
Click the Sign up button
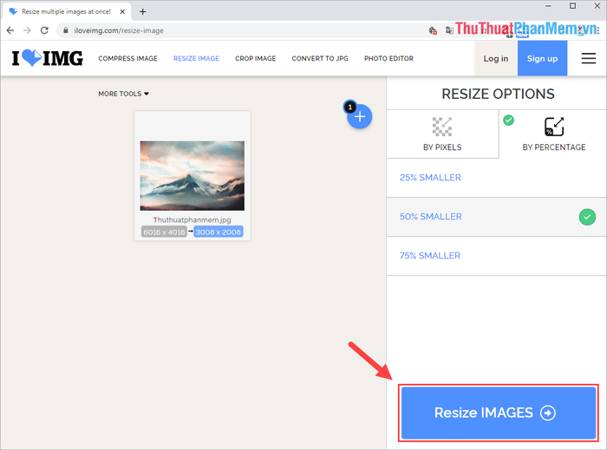[542, 58]
